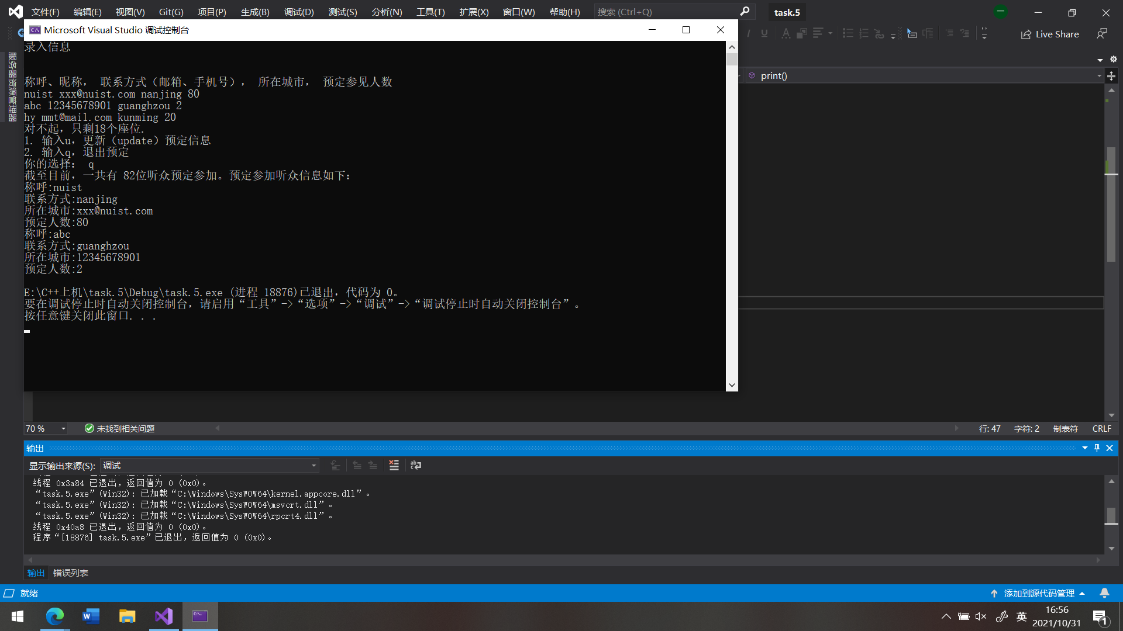Maximize the debug console window
The height and width of the screenshot is (631, 1123).
coord(686,30)
